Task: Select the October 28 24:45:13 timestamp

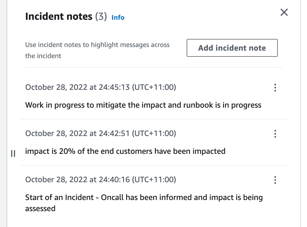Action: [x=101, y=87]
